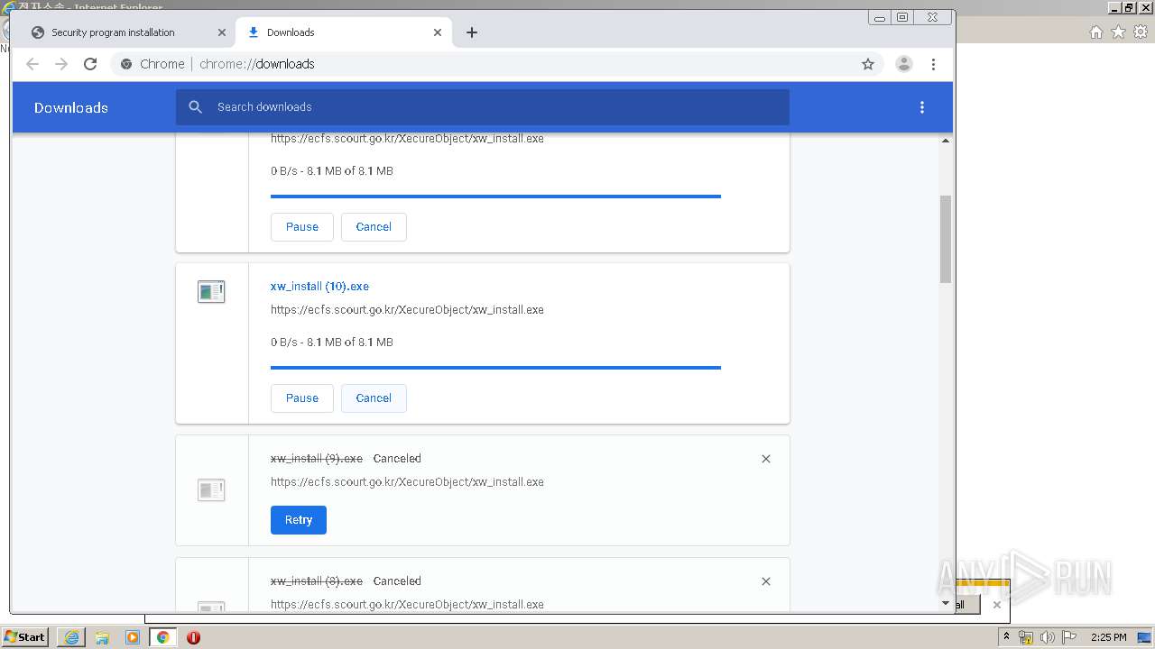The height and width of the screenshot is (649, 1155).
Task: Click the xw_install (9).exe file icon
Action: pyautogui.click(x=211, y=490)
